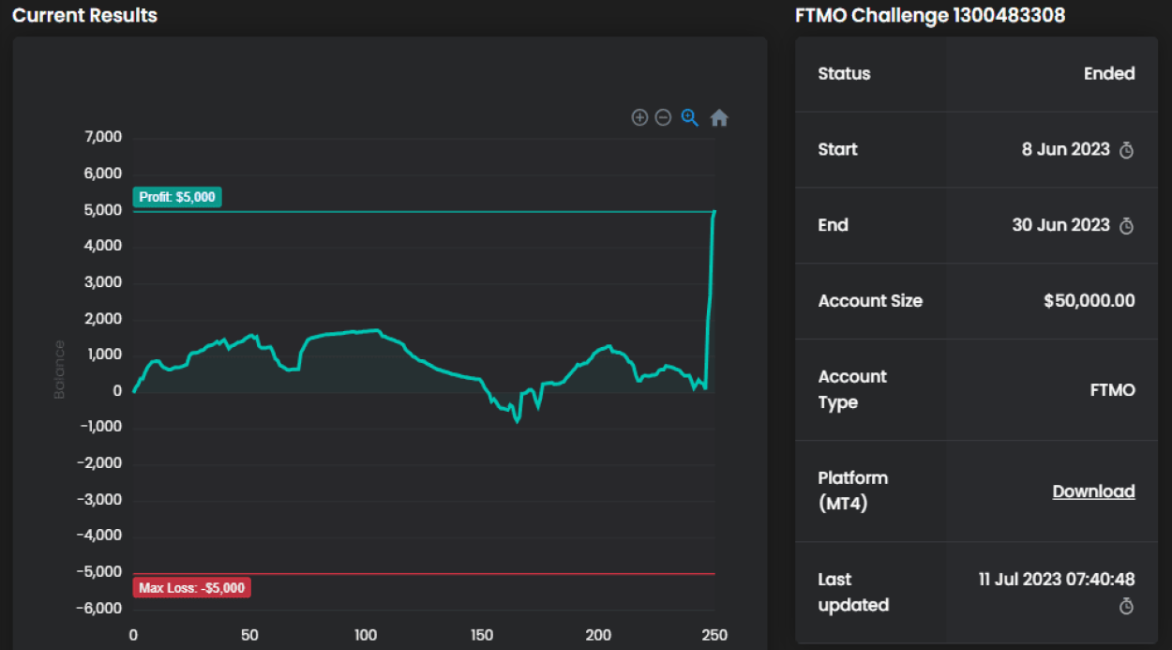Click the 250 tick on horizontal axis
Viewport: 1172px width, 650px height.
click(714, 635)
